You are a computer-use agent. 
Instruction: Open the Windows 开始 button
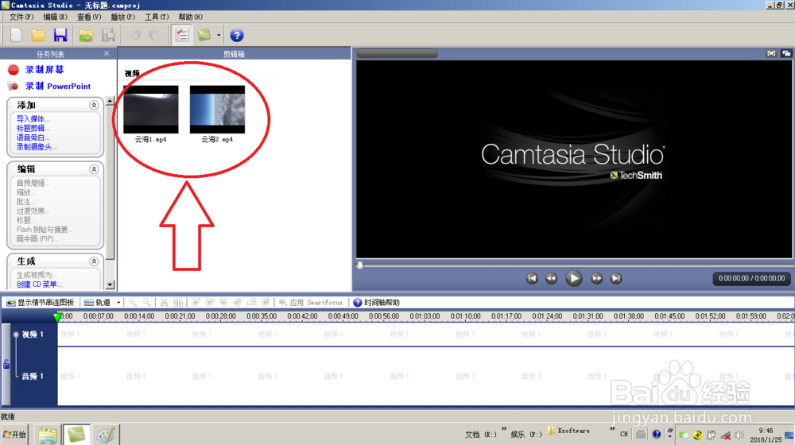tap(14, 435)
